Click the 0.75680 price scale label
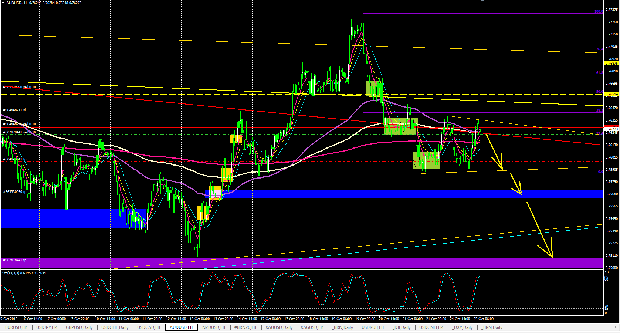This screenshot has height=333, width=620. (x=611, y=194)
